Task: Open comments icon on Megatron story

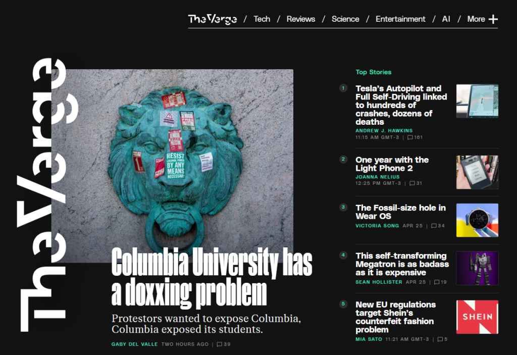Action: tap(437, 282)
